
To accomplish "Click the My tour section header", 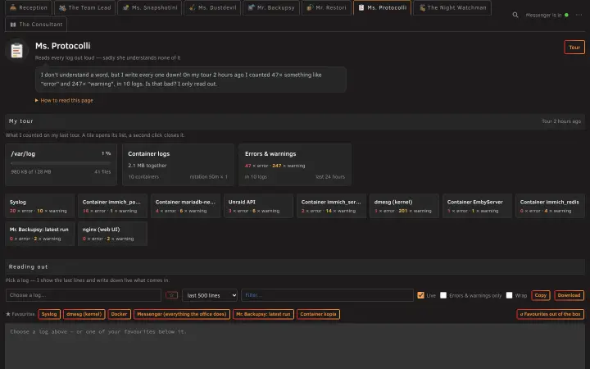I will tap(295, 121).
